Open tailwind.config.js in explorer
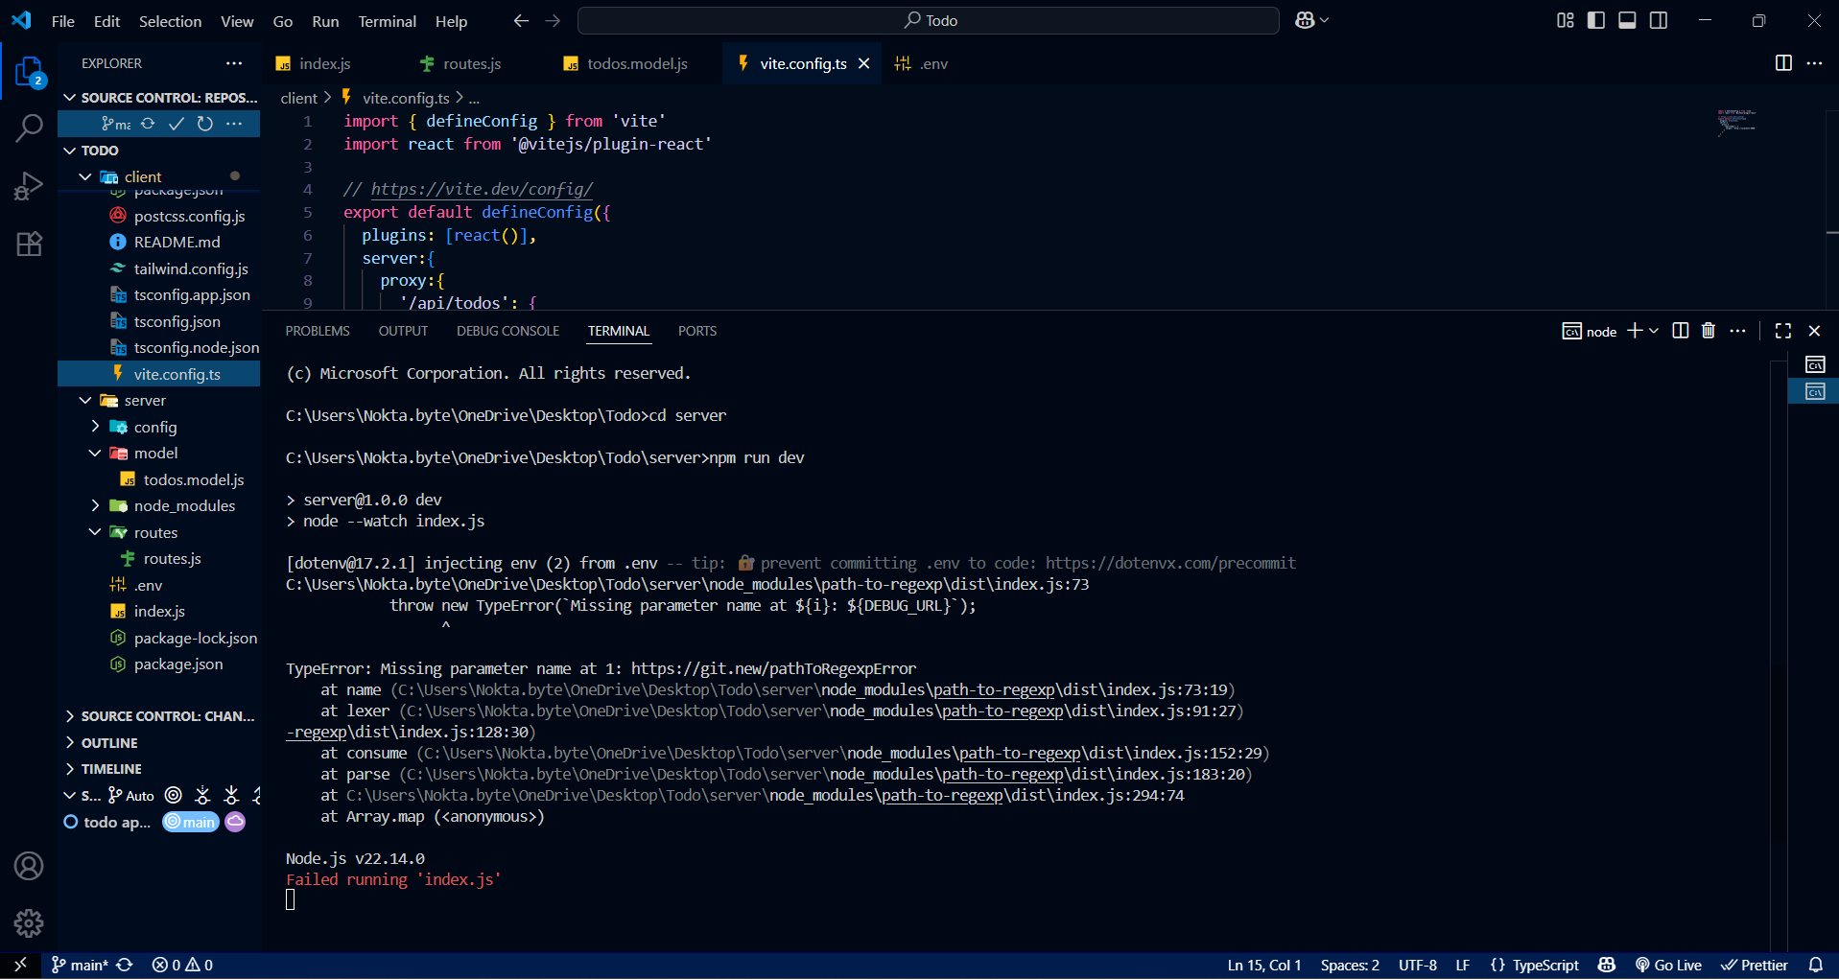 (x=158, y=268)
